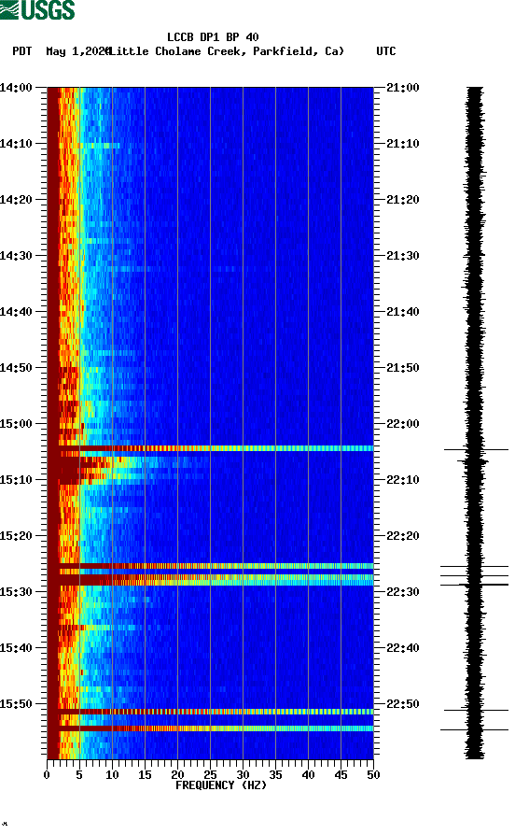Click the '15:00' PDT time label
The width and height of the screenshot is (515, 834).
tap(16, 424)
